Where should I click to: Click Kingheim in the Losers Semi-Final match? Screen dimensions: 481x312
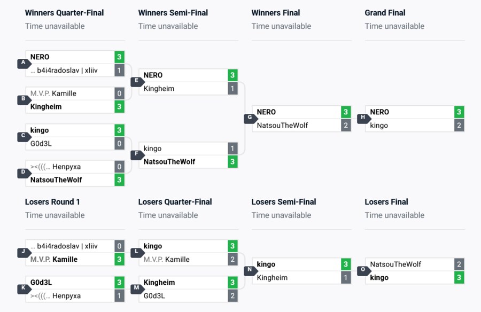272,278
